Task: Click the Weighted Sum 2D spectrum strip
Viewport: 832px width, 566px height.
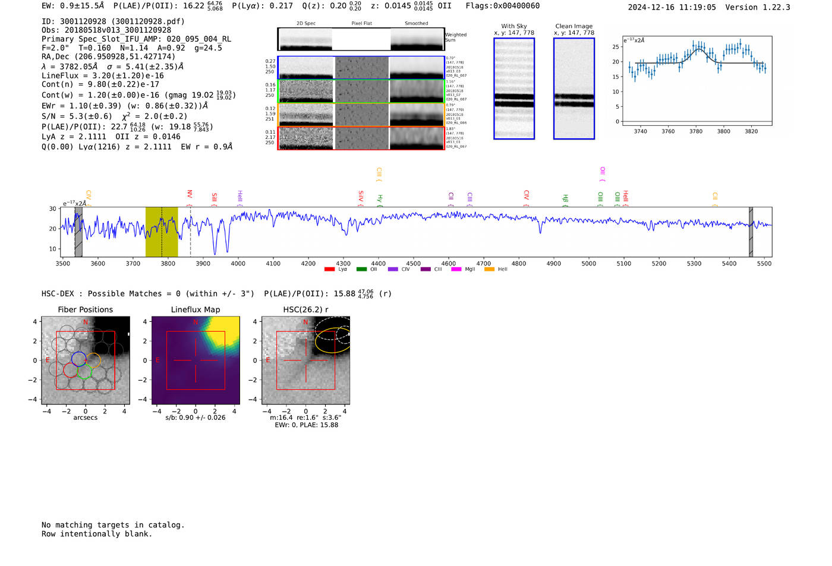Action: point(361,39)
